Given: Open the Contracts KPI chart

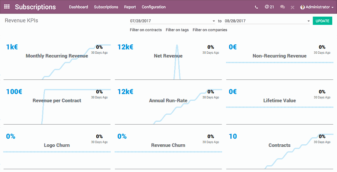Looking at the screenshot, I should [279, 146].
